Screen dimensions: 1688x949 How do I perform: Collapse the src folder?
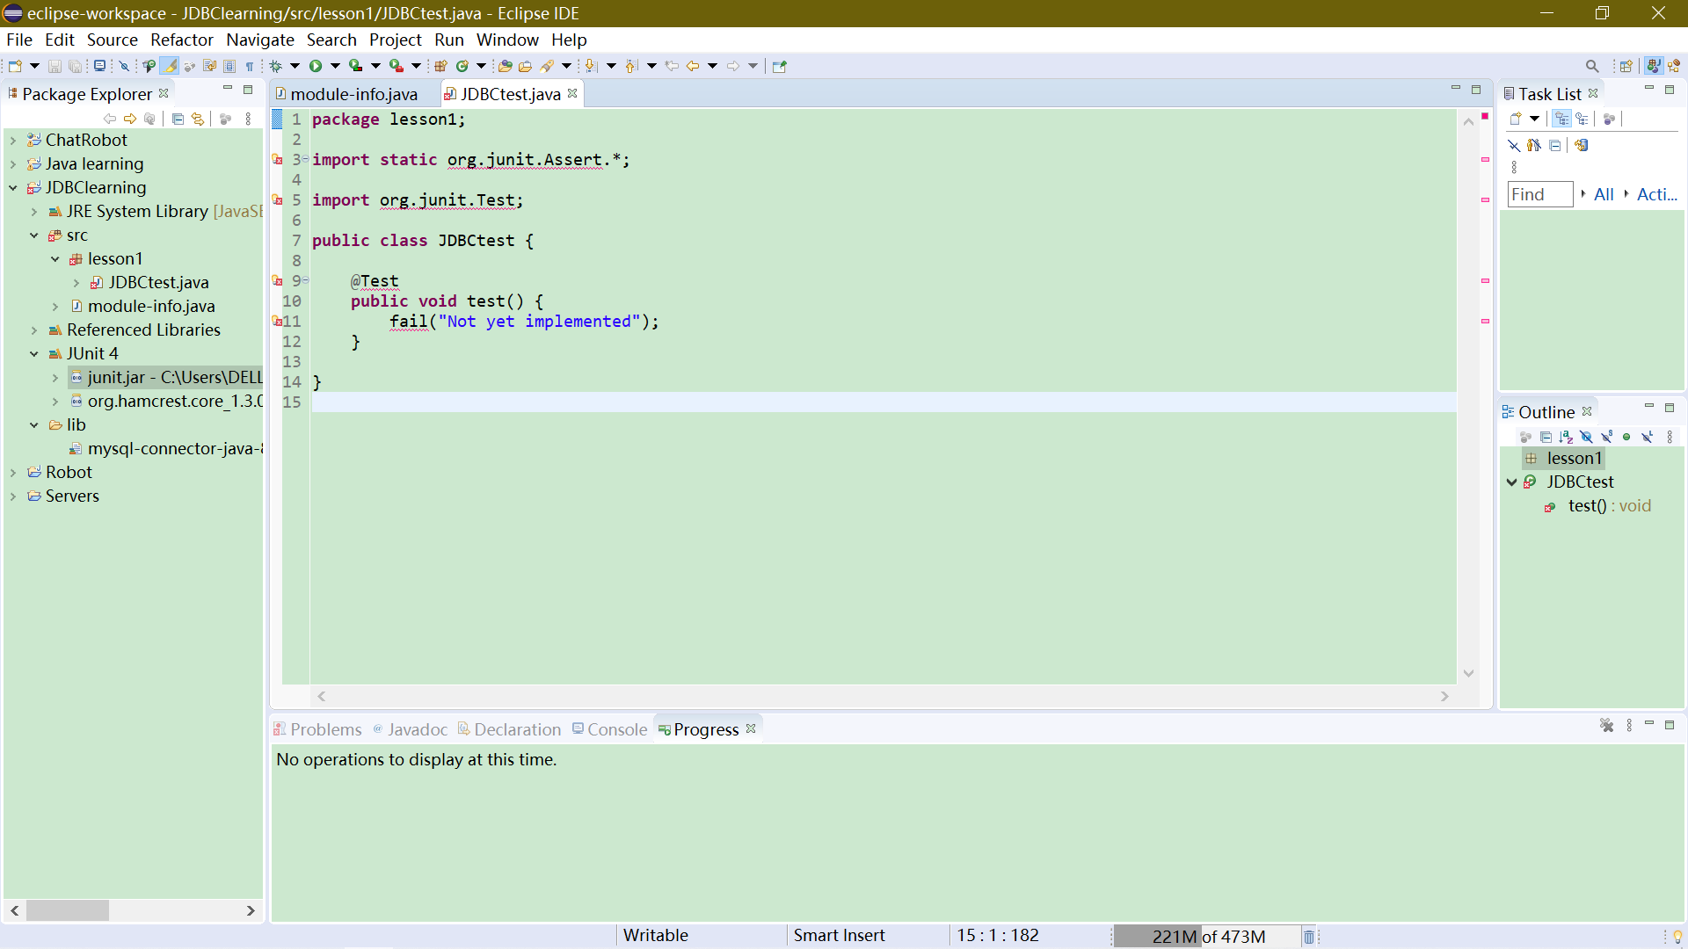coord(34,235)
